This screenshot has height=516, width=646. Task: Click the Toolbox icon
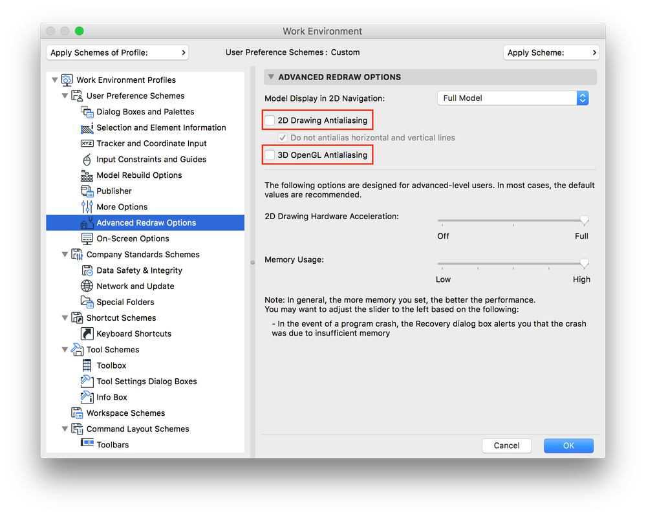[87, 365]
